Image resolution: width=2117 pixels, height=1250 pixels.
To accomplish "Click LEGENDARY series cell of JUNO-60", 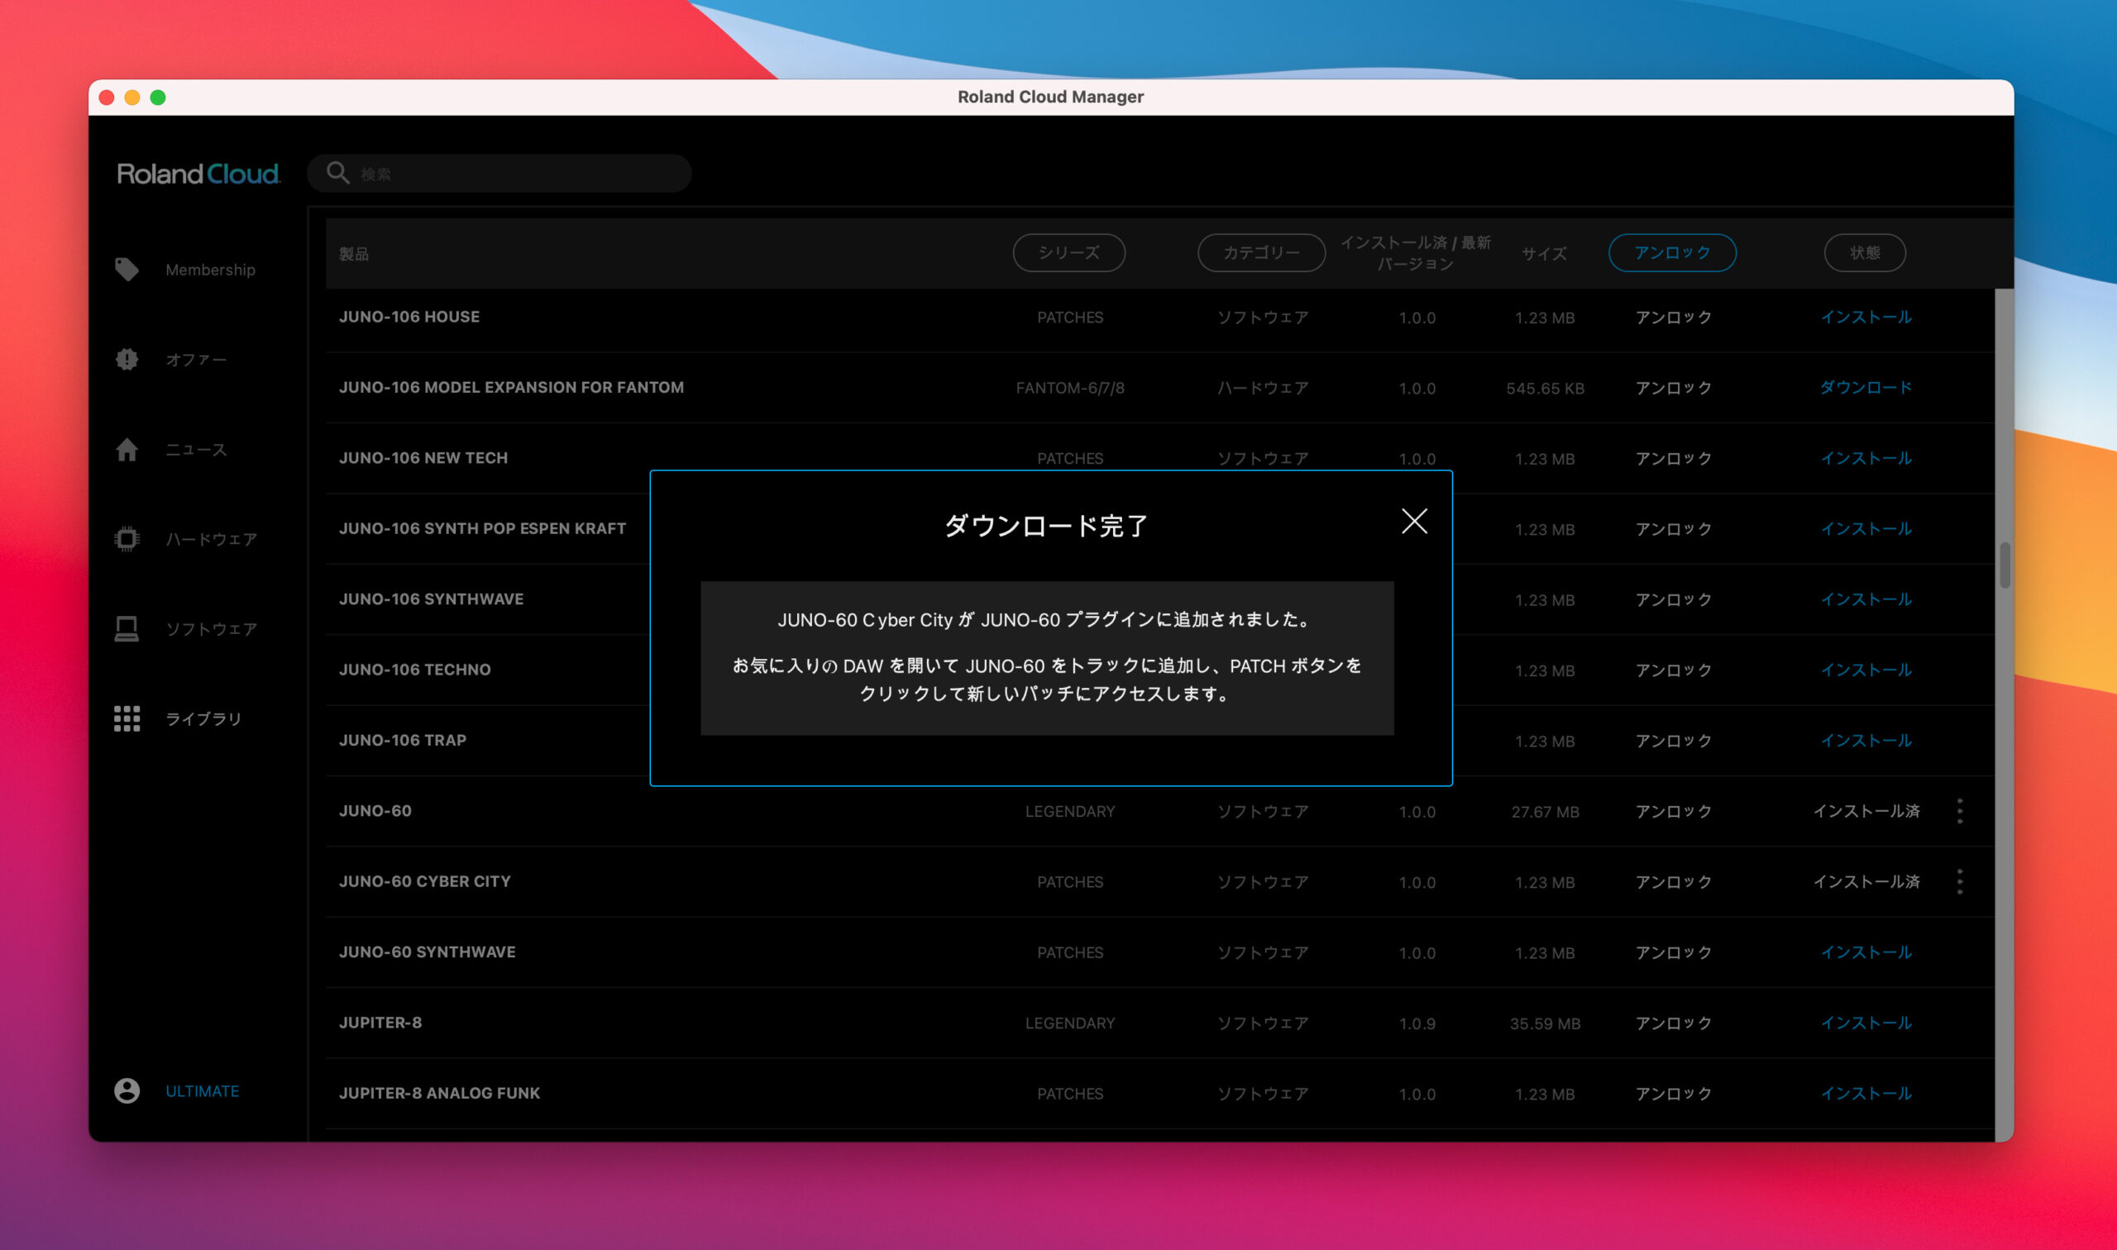I will pyautogui.click(x=1070, y=812).
